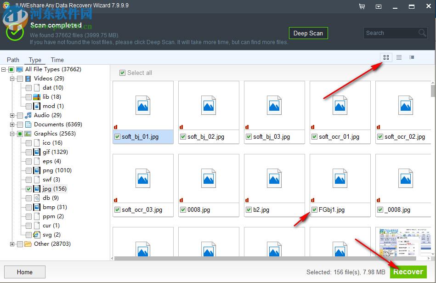Image resolution: width=436 pixels, height=283 pixels.
Task: Switch to thumbnail grid view
Action: 386,57
